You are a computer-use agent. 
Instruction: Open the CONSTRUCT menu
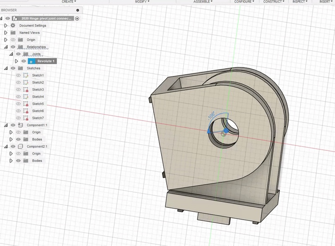coord(274,2)
